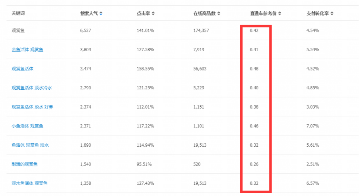The width and height of the screenshot is (359, 196).
Task: Open keyword link 金鱼活体 观赏鱼
Action: click(x=27, y=50)
